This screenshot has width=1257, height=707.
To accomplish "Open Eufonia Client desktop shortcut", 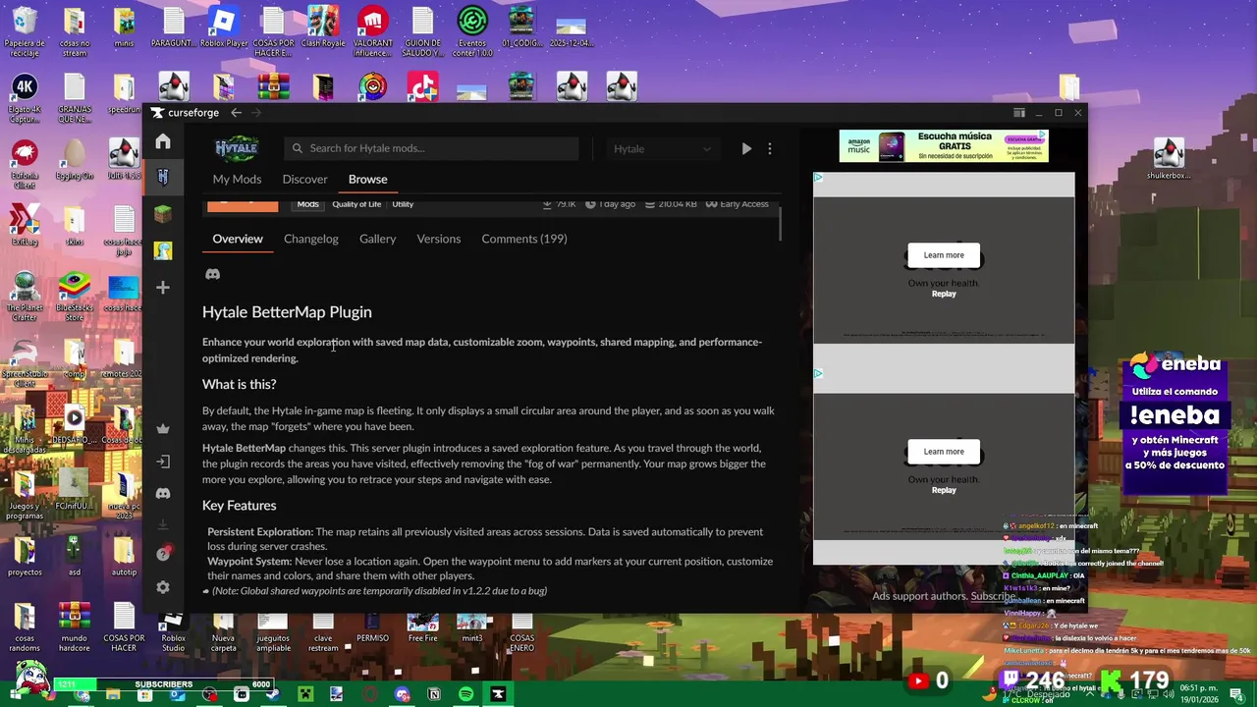I will 25,164.
